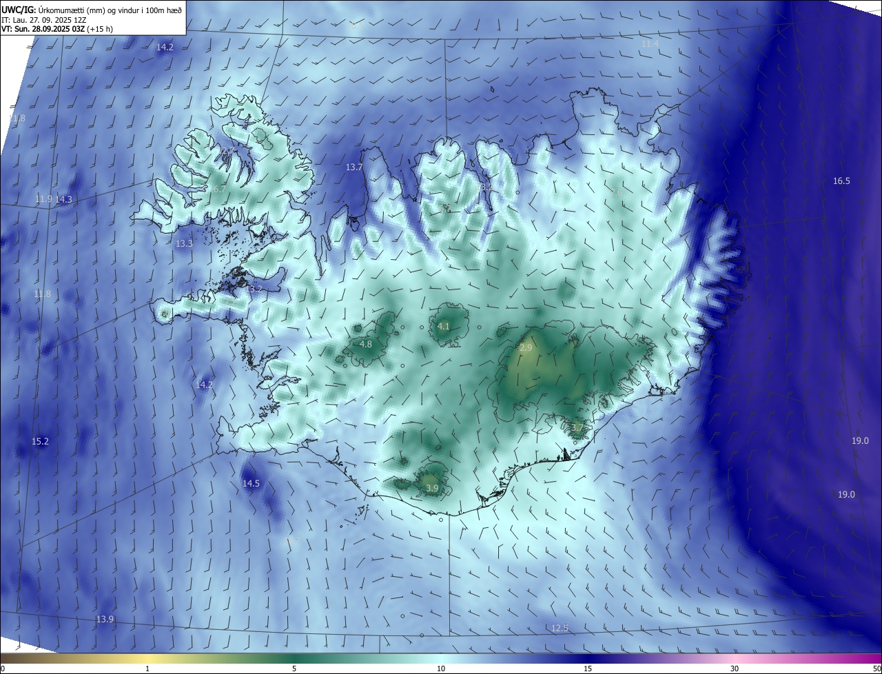The image size is (882, 674).
Task: Click the 5 tick on colour scale
Action: point(294,668)
